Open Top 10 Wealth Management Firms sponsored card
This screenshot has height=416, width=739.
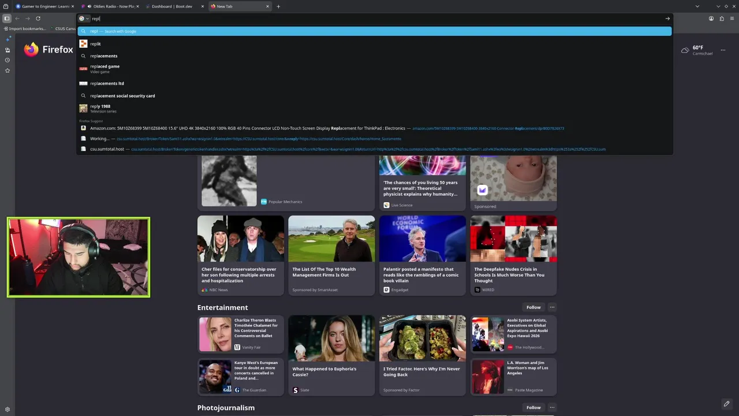pyautogui.click(x=331, y=255)
